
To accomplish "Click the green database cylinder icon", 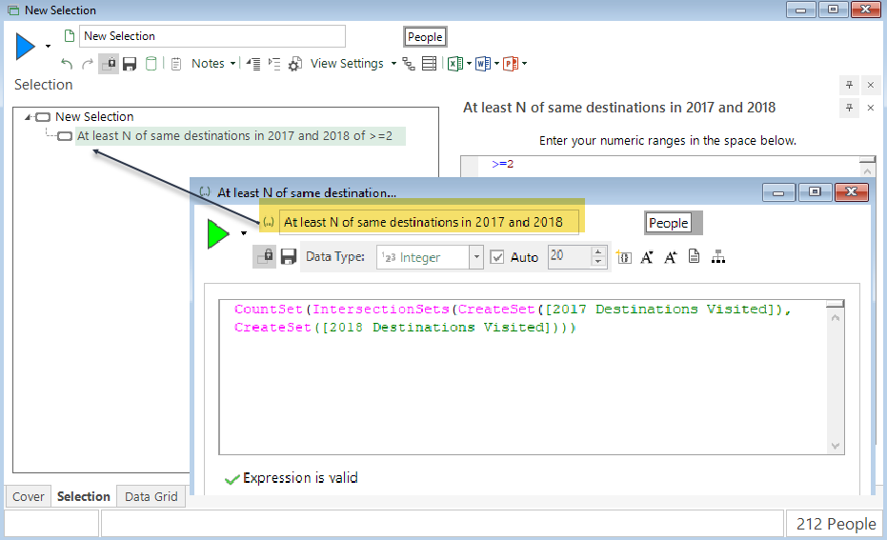I will [x=151, y=64].
